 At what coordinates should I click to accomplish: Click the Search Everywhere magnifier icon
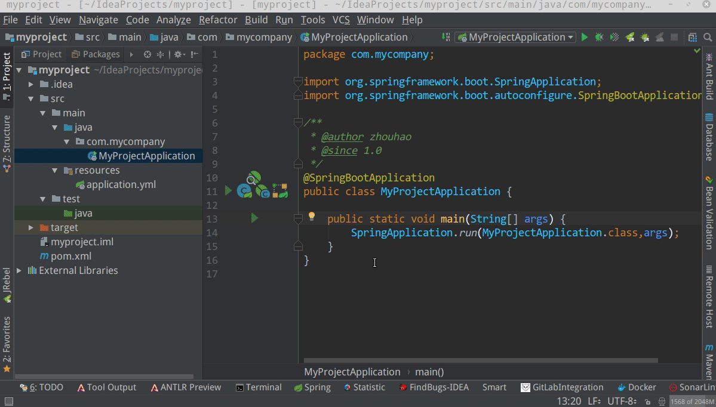pos(708,38)
